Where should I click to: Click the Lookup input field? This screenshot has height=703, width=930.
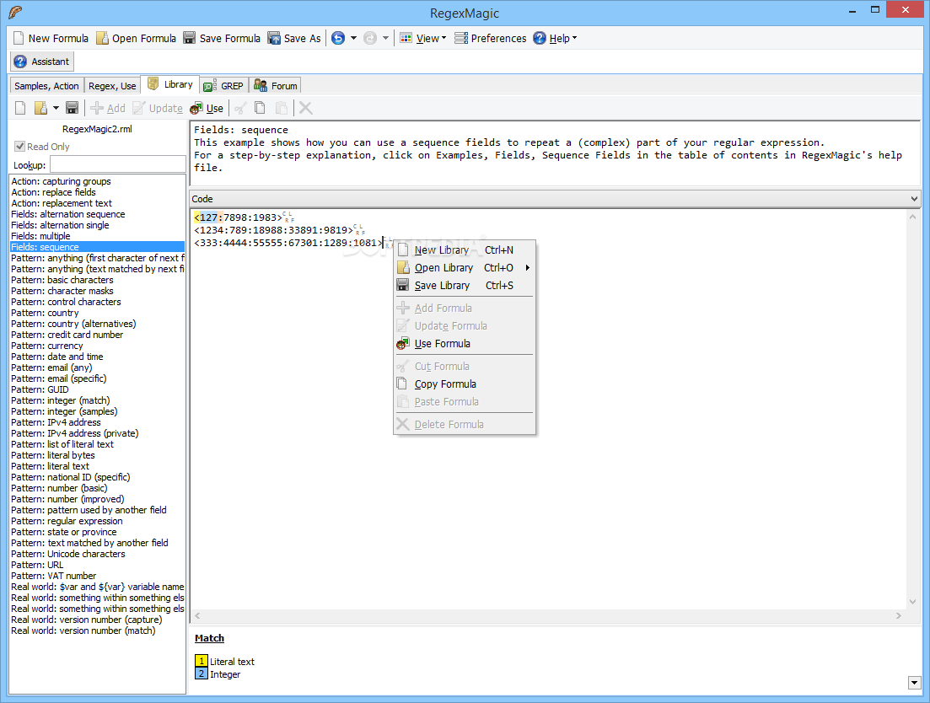(x=117, y=164)
